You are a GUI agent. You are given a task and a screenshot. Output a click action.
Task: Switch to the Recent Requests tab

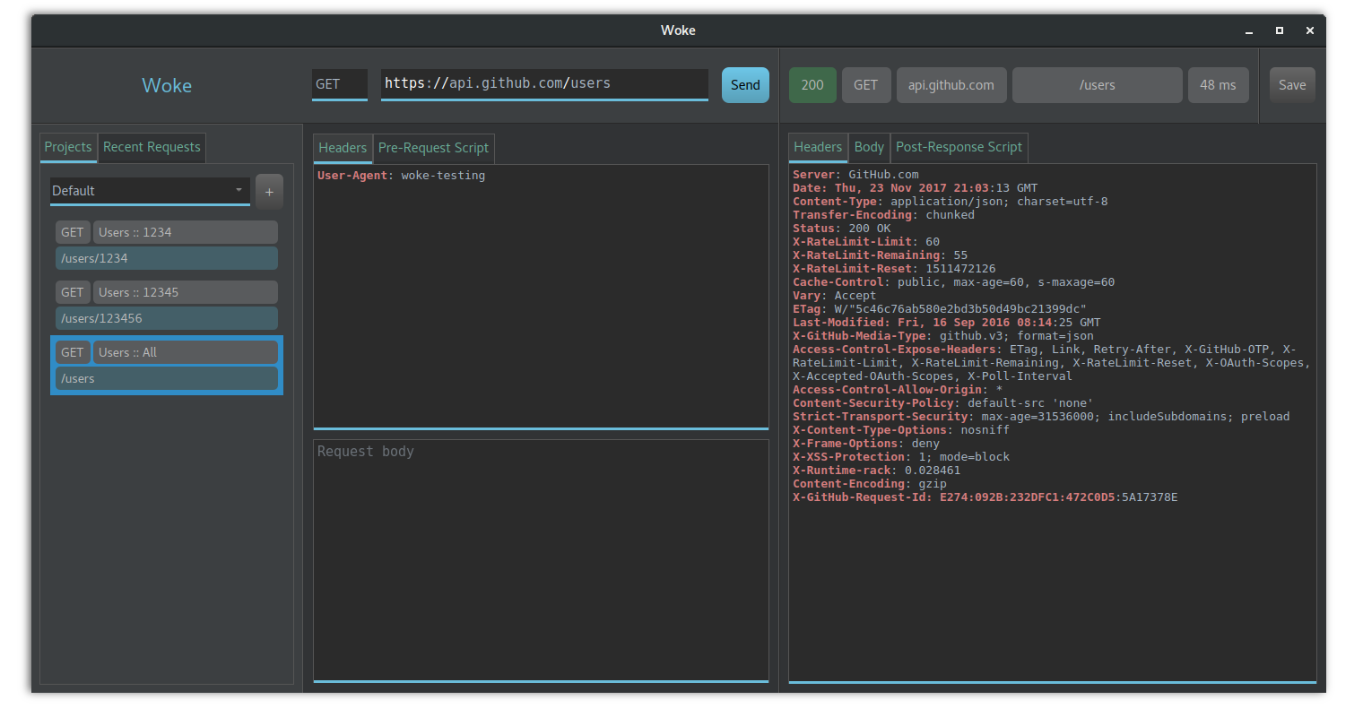[x=152, y=147]
